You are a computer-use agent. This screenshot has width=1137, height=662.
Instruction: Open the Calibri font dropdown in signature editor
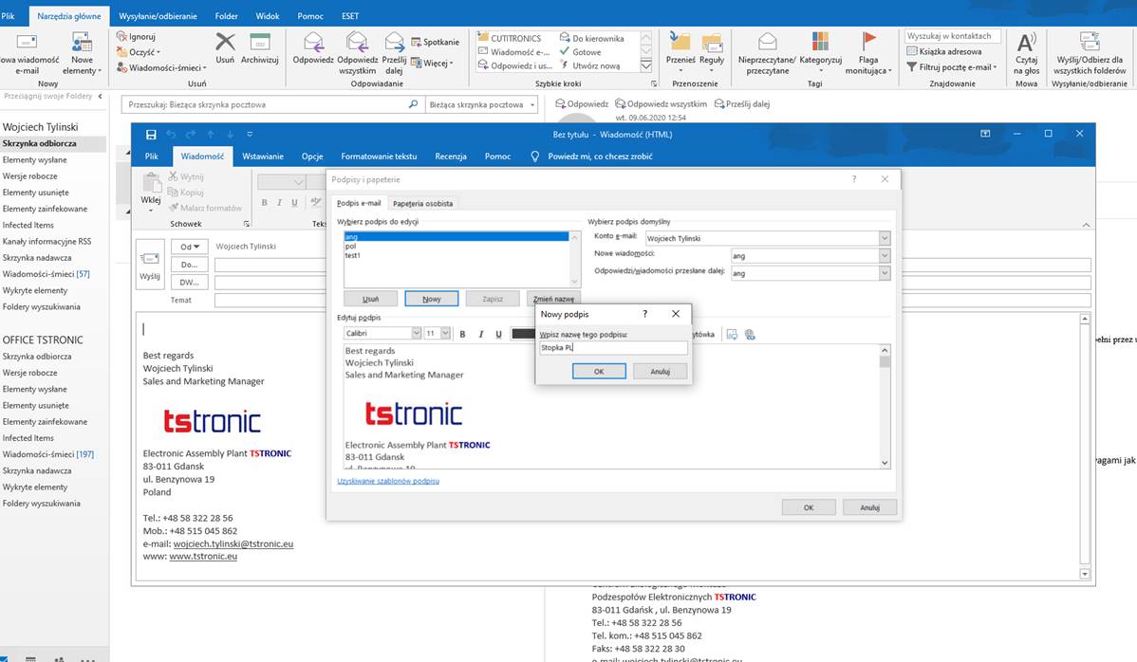click(416, 334)
